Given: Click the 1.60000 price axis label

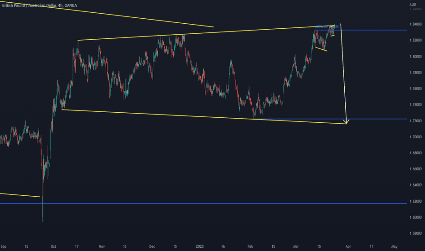Looking at the screenshot, I should coord(415,217).
